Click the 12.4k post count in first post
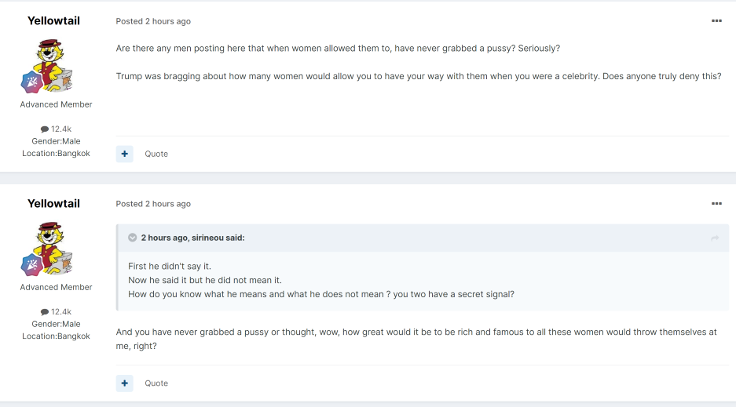 click(56, 129)
